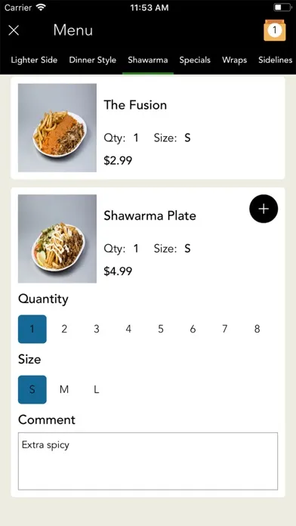The height and width of the screenshot is (526, 296).
Task: Expand The Fusion item card
Action: (148, 128)
